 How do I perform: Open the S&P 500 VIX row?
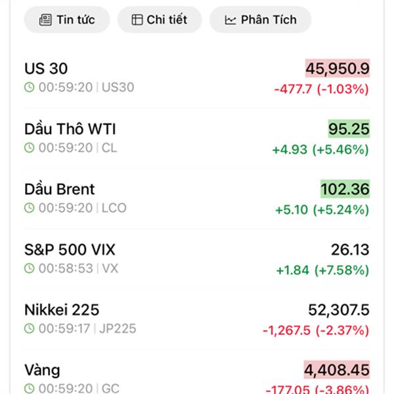[70, 250]
